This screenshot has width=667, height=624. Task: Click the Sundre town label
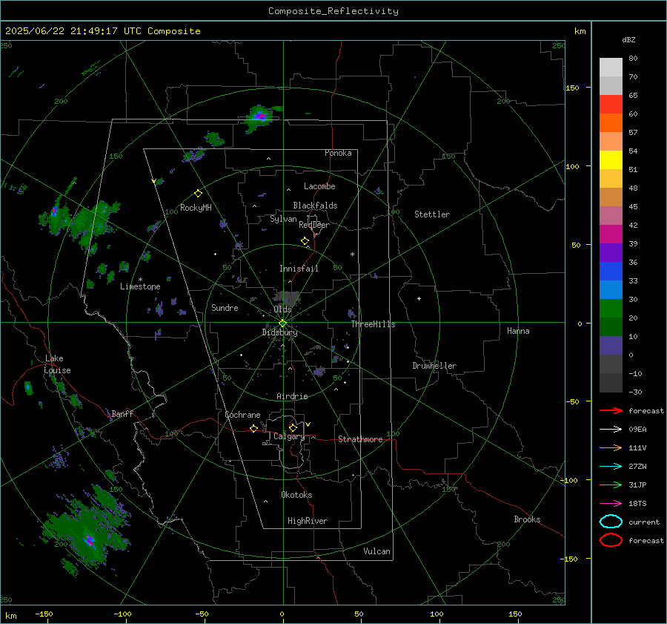pyautogui.click(x=225, y=307)
